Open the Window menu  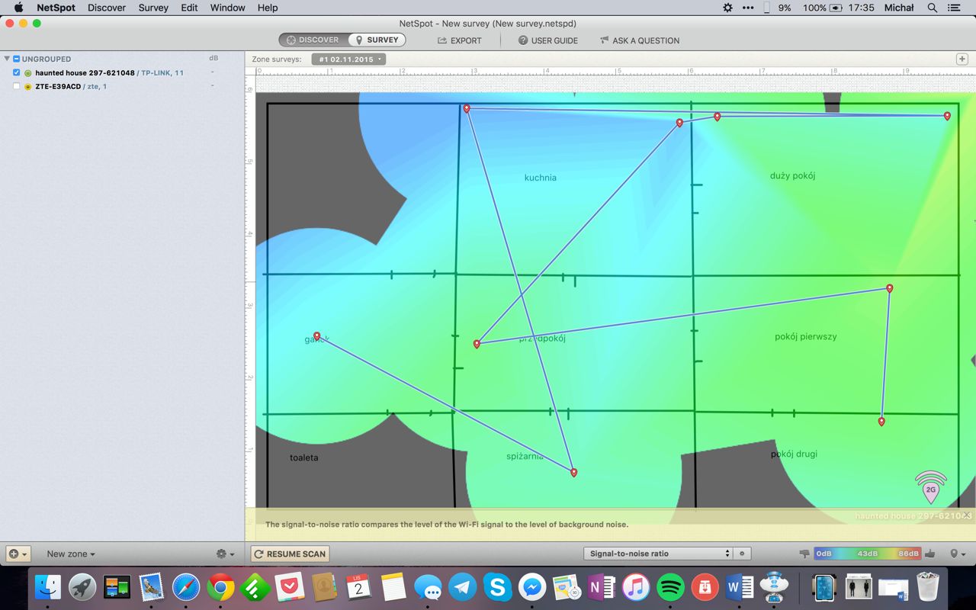227,8
